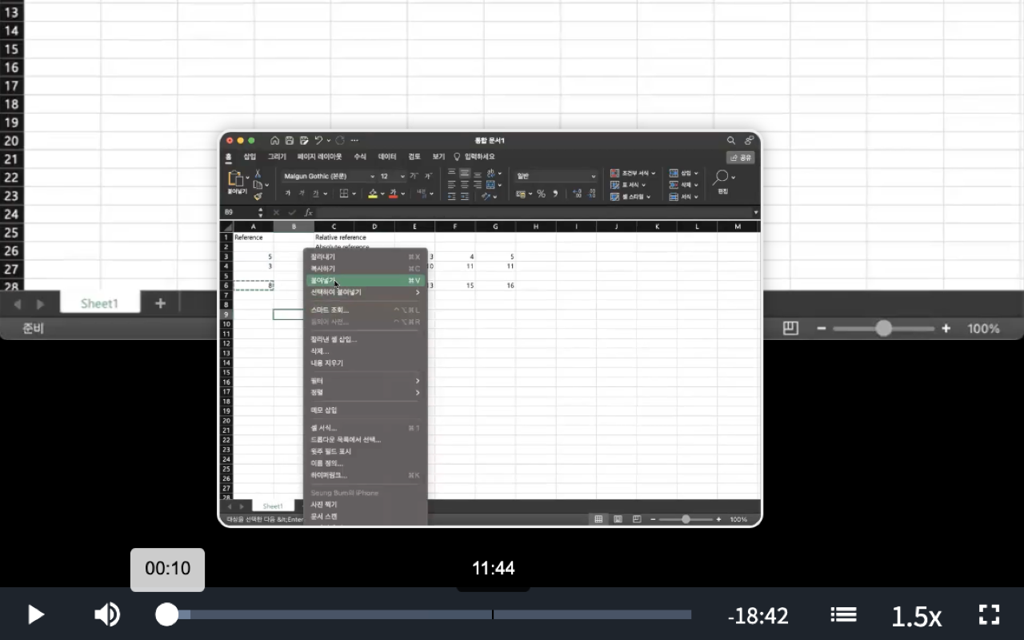Select the Sheet1 tab in the large background spreadsheet

point(100,303)
